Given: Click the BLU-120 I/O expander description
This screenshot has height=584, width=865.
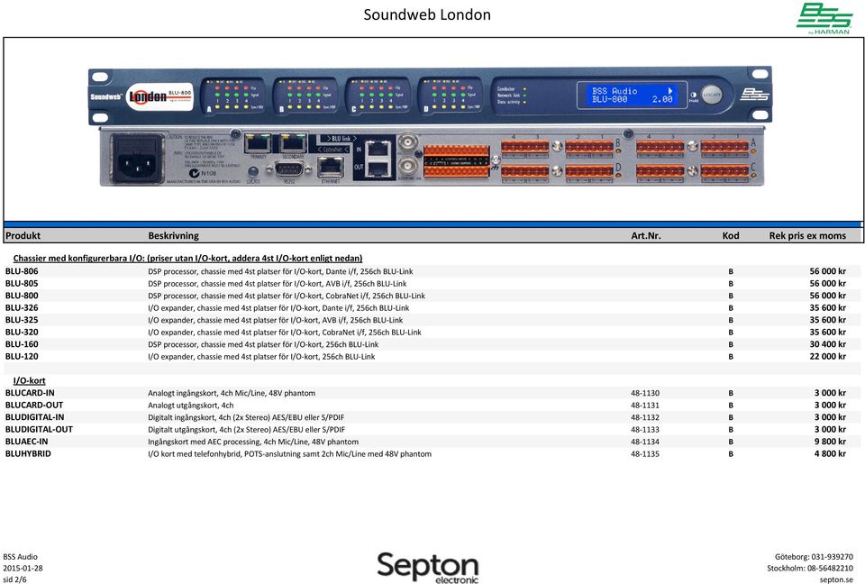Looking at the screenshot, I should pos(261,357).
